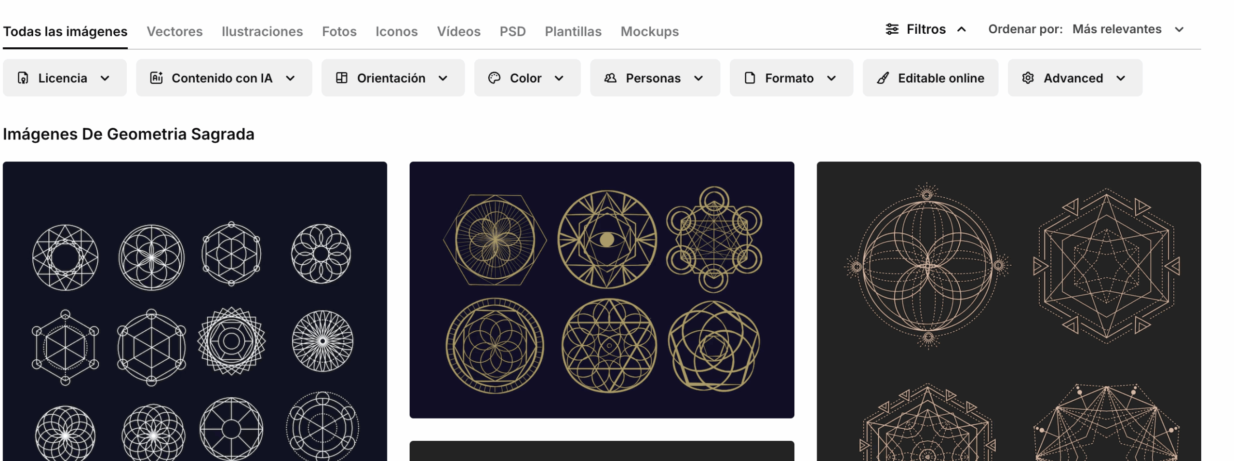Open the Mockups tab
The image size is (1234, 461).
point(649,31)
